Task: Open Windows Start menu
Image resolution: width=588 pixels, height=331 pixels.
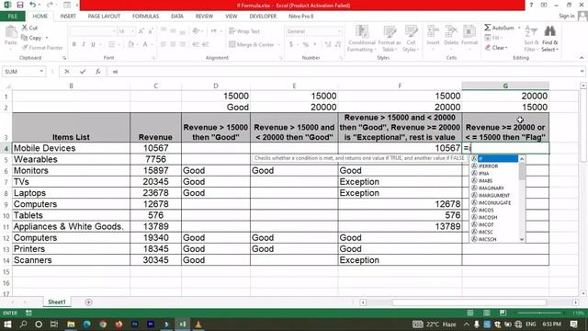Action: point(7,324)
